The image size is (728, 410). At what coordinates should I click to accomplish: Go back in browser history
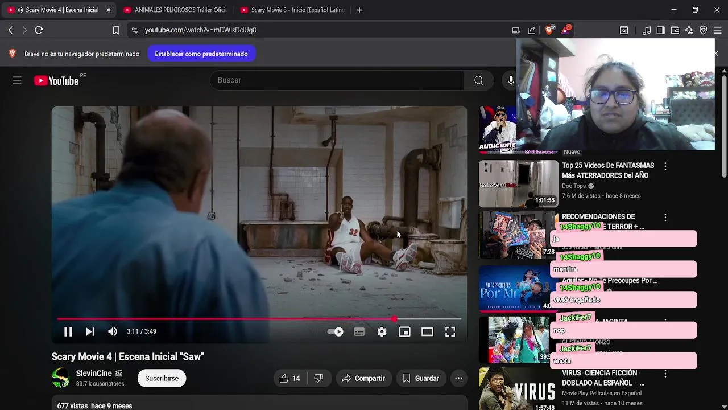pos(10,30)
